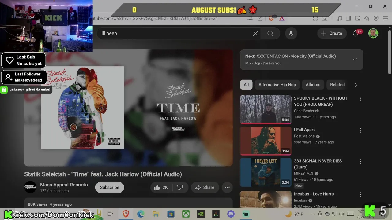Open File Explorer from the taskbar
The height and width of the screenshot is (220, 392).
click(156, 214)
